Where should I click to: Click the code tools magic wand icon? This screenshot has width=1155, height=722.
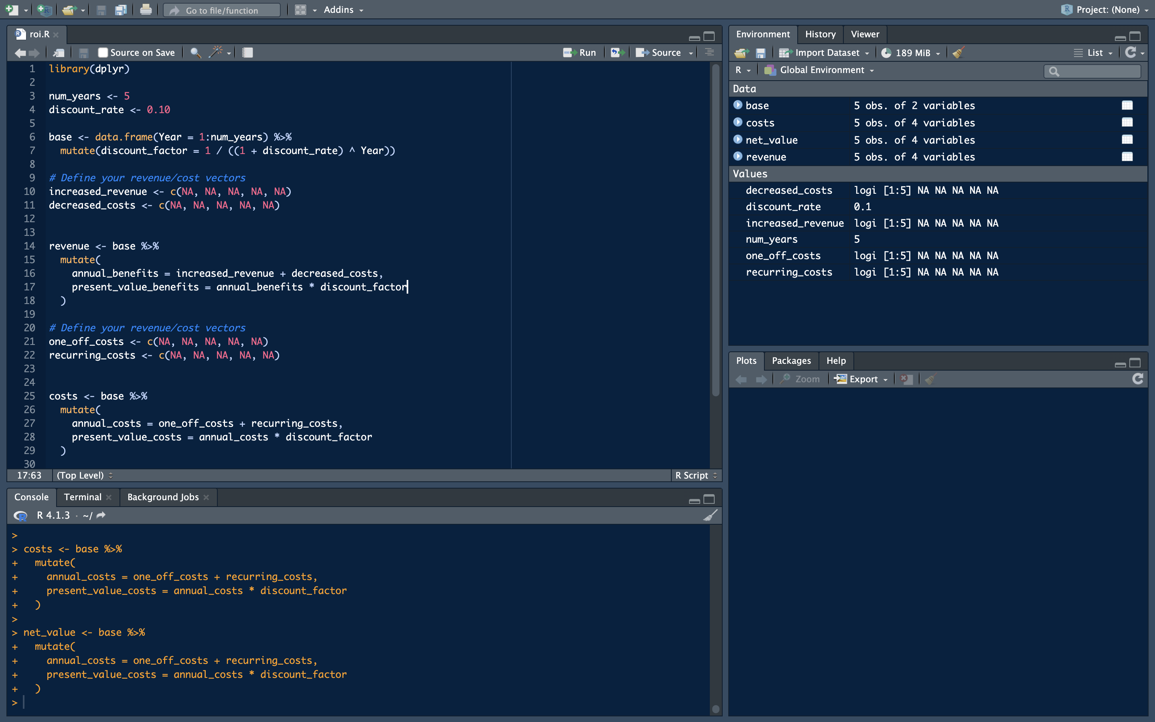[x=216, y=53]
